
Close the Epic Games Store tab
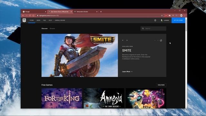click(x=71, y=12)
